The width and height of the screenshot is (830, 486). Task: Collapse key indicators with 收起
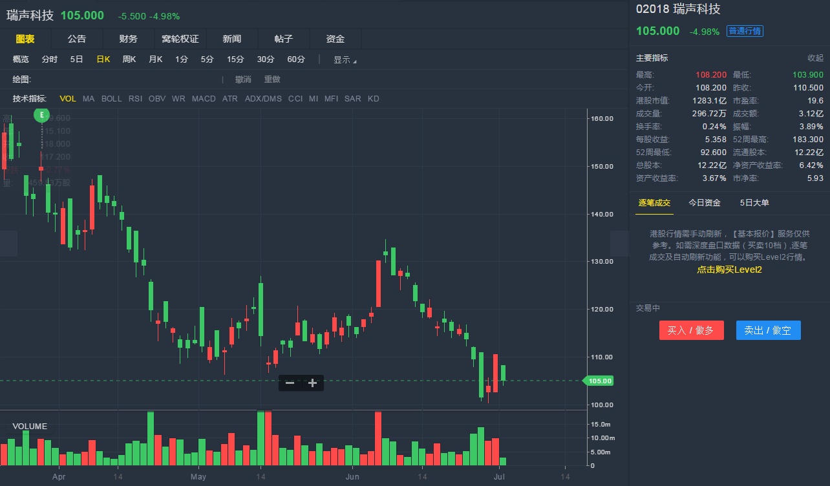click(815, 58)
